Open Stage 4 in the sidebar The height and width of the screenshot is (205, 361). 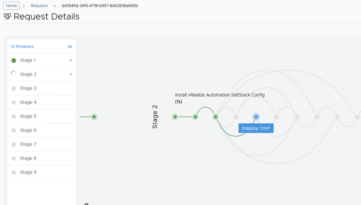pos(28,102)
